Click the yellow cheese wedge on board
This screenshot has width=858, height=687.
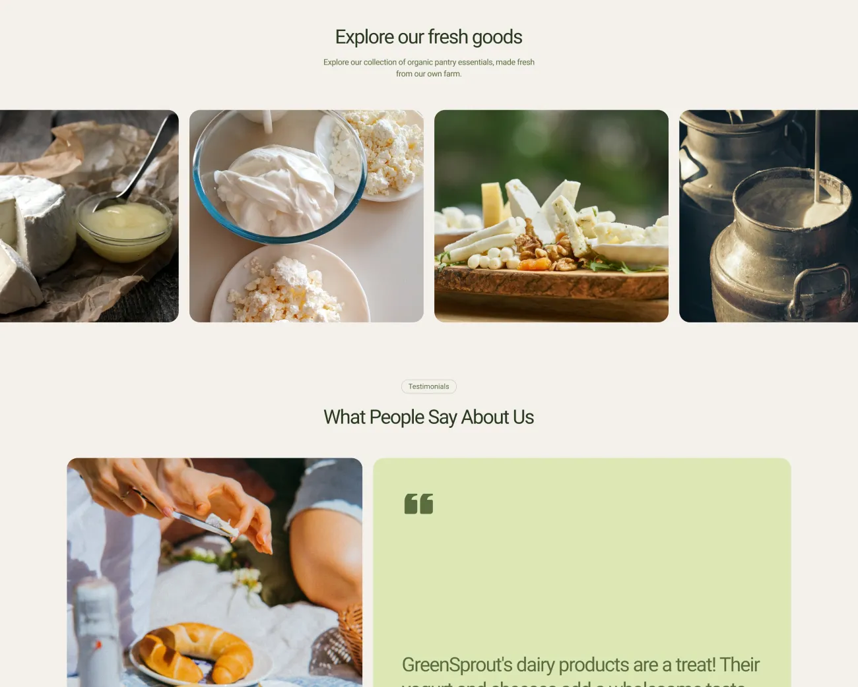click(492, 205)
